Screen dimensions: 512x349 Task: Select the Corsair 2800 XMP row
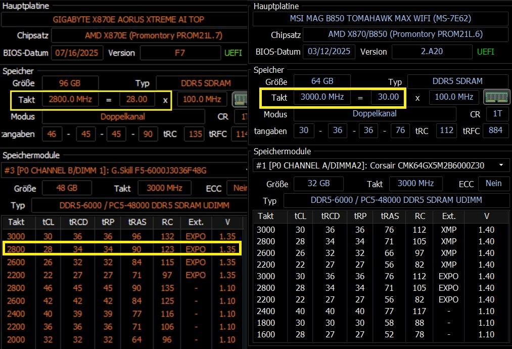[381, 241]
